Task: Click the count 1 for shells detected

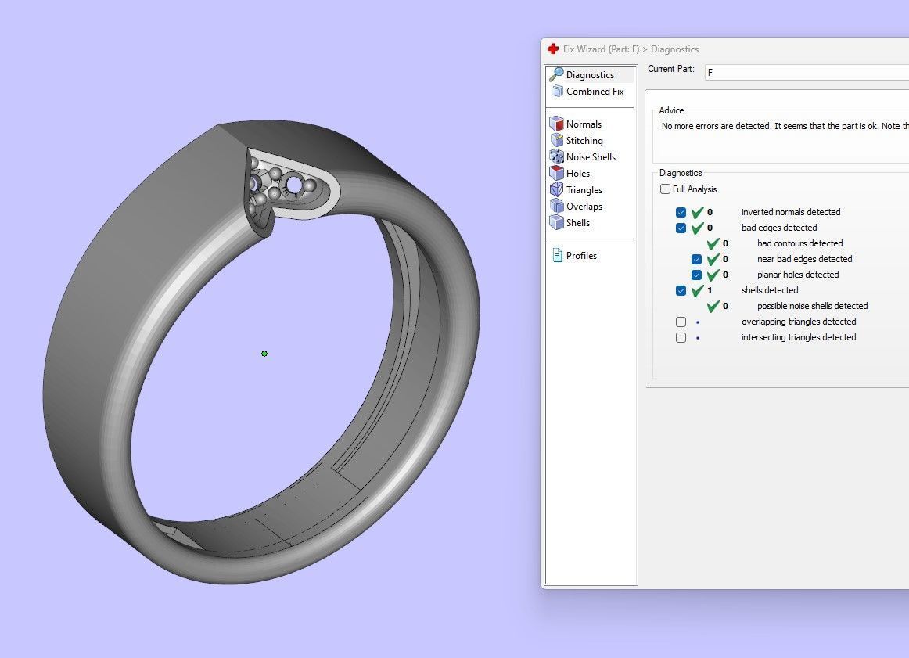Action: pyautogui.click(x=710, y=290)
